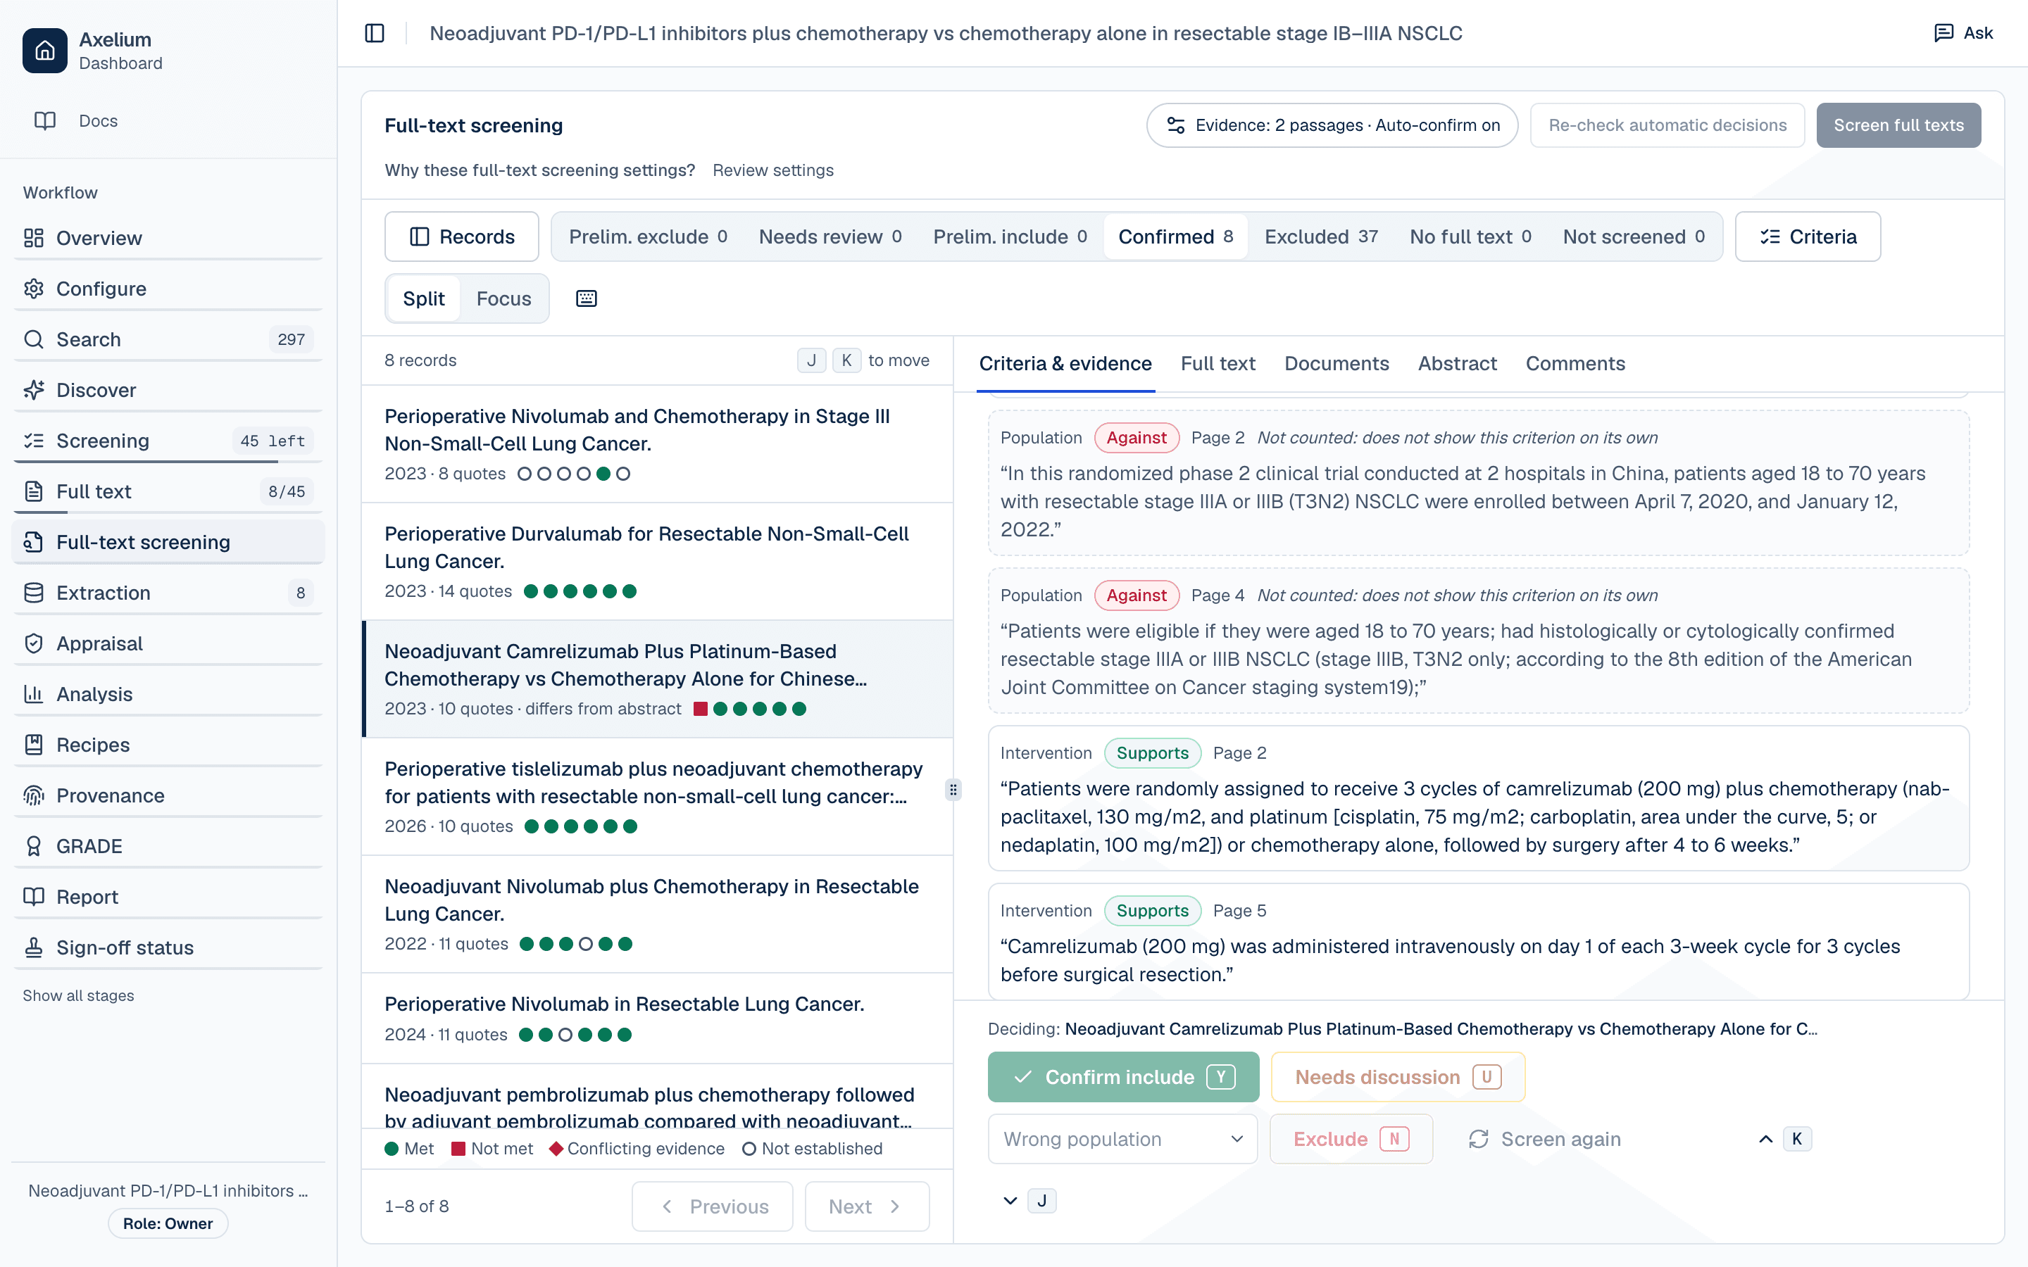This screenshot has width=2028, height=1267.
Task: Click Screen full texts button
Action: 1898,125
